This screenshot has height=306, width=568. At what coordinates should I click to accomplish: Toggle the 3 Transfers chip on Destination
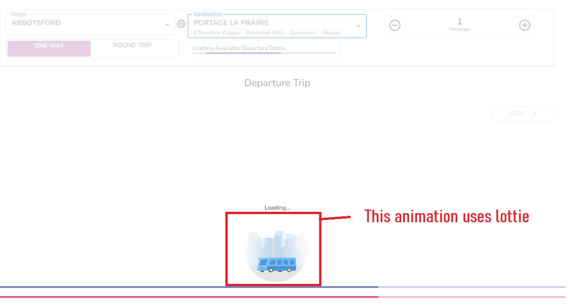(x=206, y=32)
